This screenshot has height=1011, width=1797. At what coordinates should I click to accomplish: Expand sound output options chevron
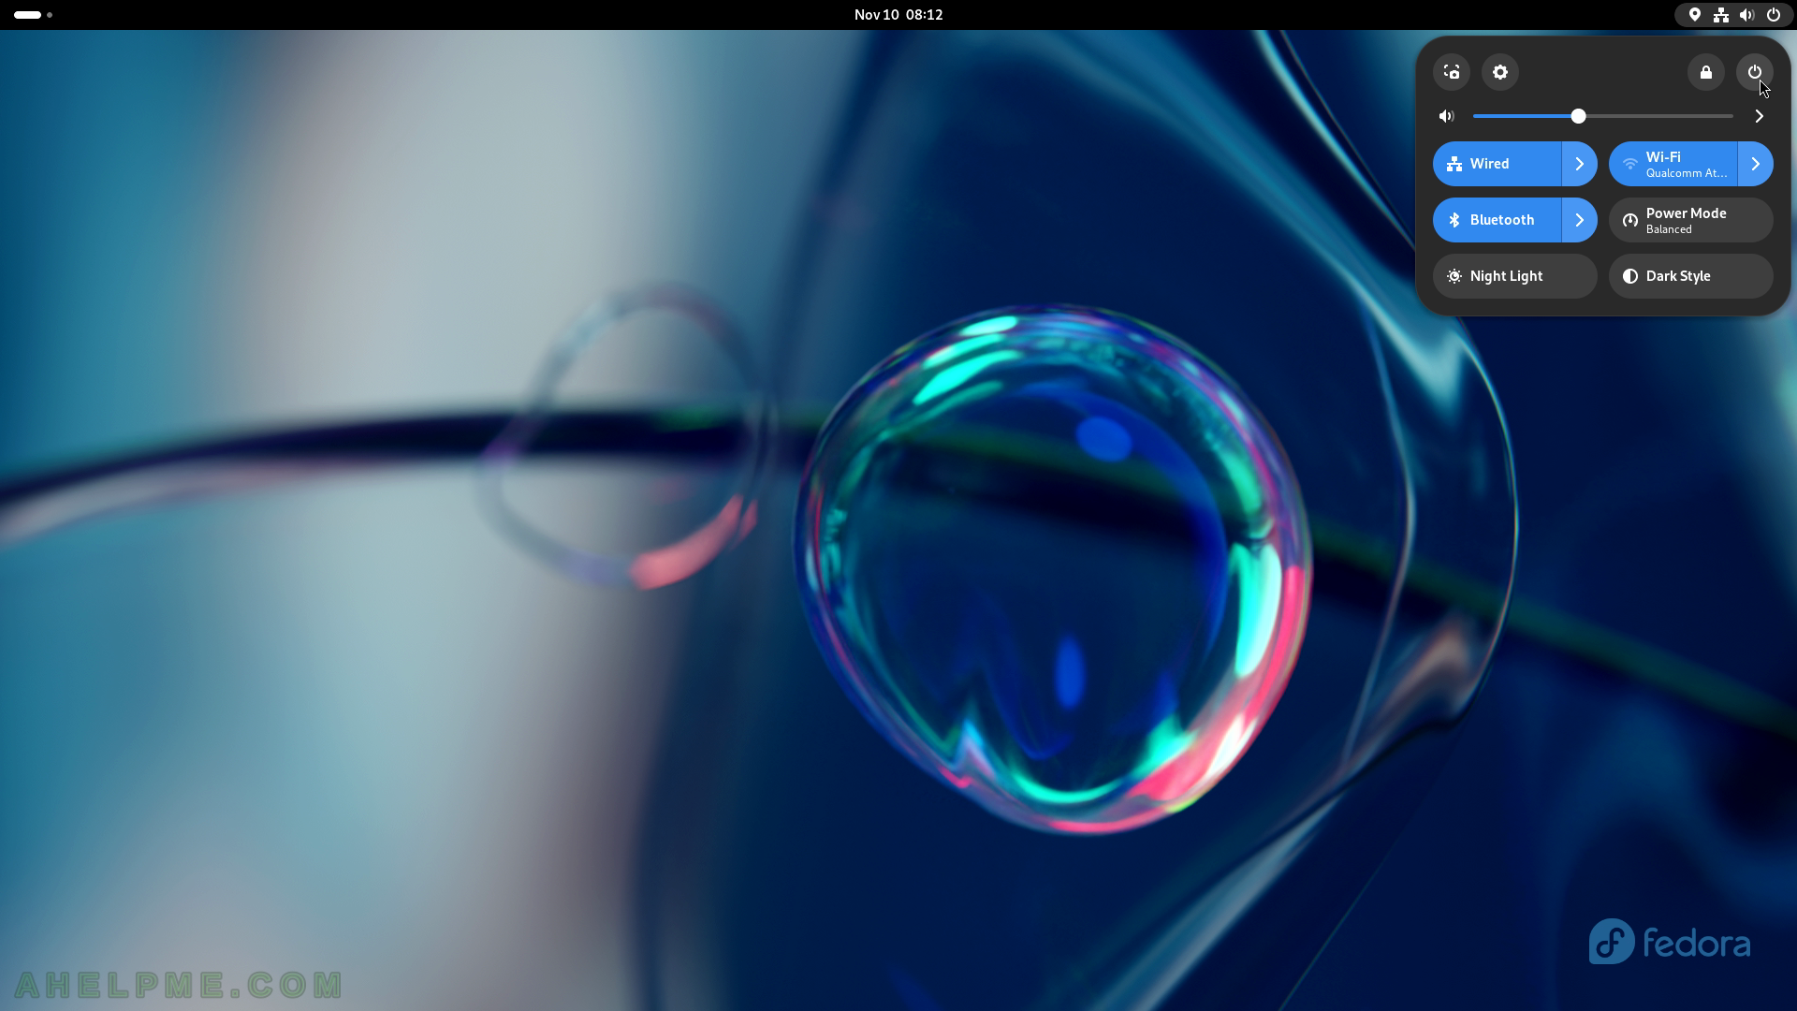tap(1759, 116)
